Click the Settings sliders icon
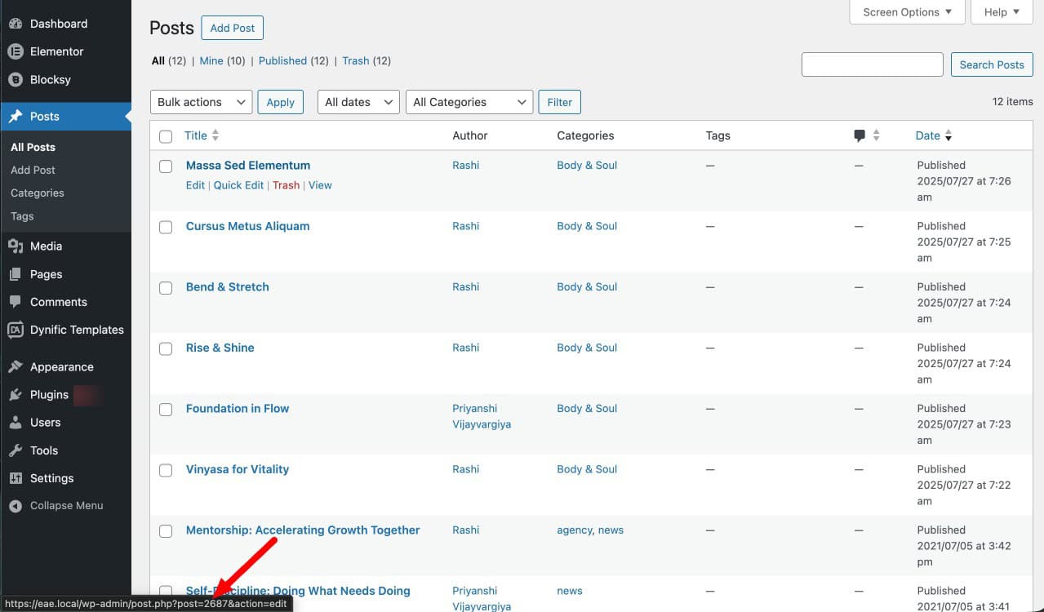1044x612 pixels. pyautogui.click(x=16, y=478)
